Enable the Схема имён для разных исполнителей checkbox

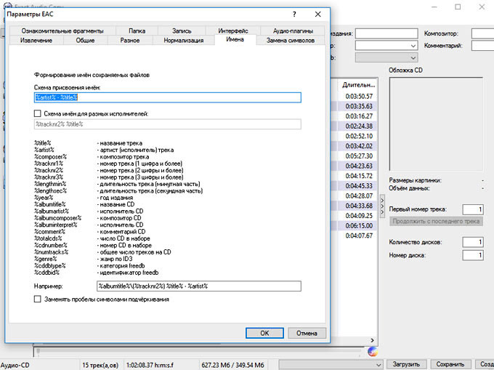pos(38,114)
